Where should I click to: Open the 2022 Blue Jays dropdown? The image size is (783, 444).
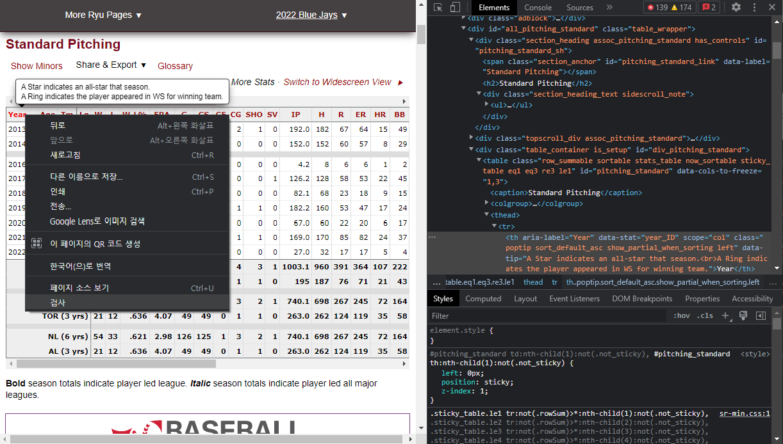click(x=311, y=15)
